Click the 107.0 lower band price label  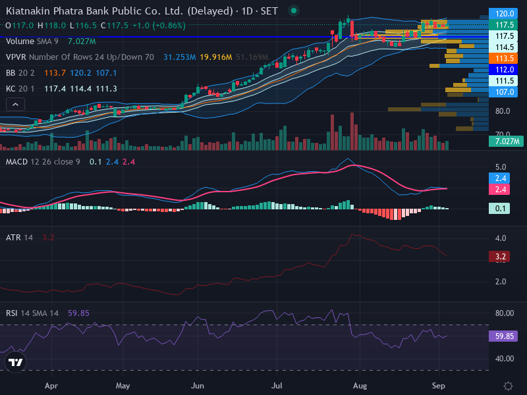pyautogui.click(x=503, y=92)
